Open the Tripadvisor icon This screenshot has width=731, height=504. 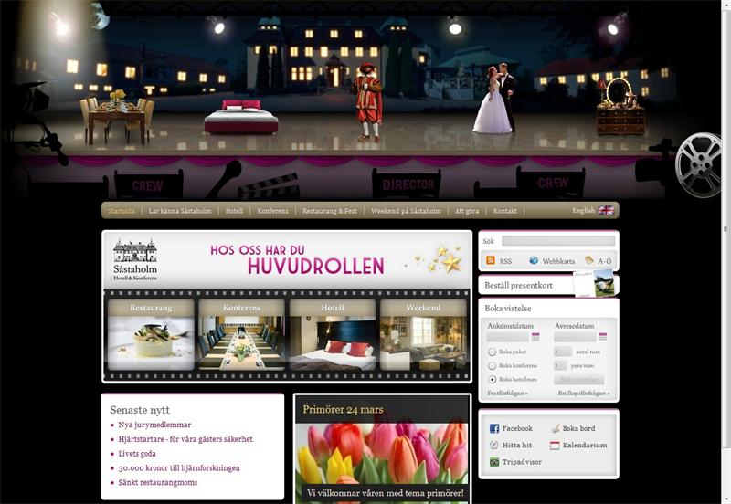(494, 462)
